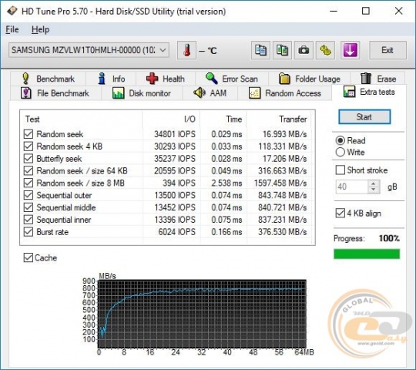
Task: Switch to the Disk monitor tab
Action: tap(142, 93)
